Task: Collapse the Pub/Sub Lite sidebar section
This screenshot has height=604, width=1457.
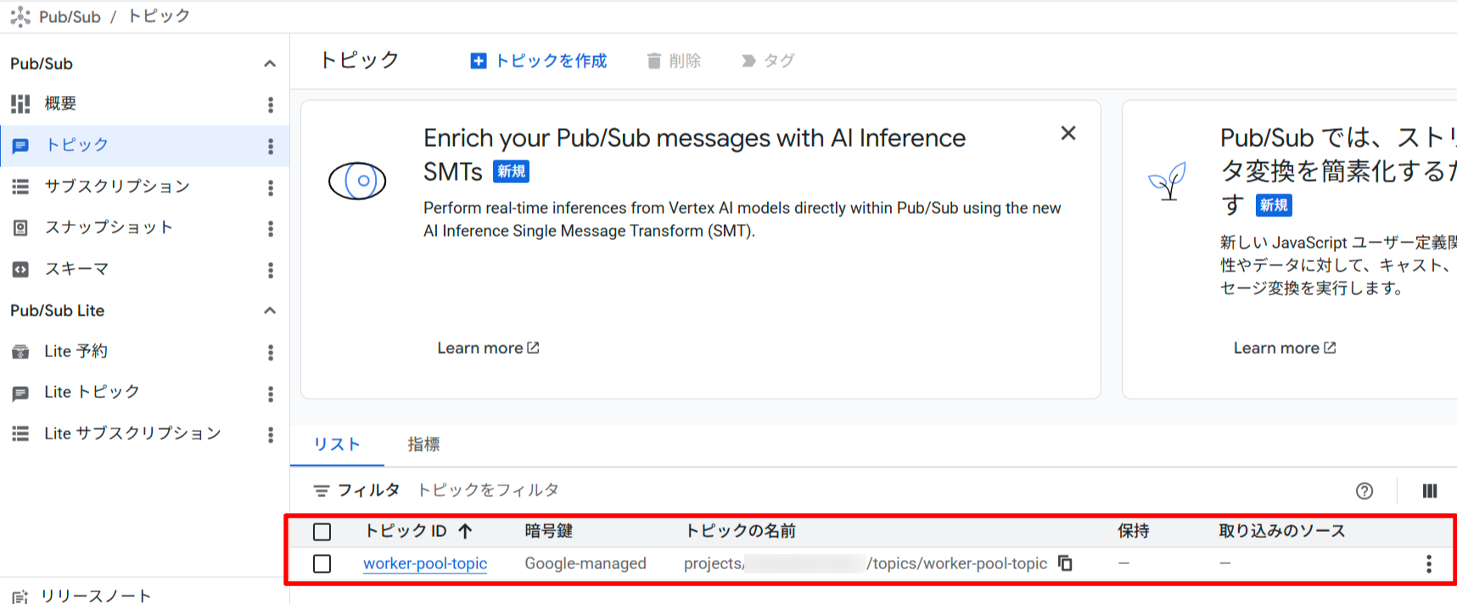Action: point(270,310)
